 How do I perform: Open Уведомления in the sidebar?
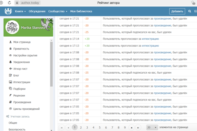pyautogui.click(x=22, y=62)
